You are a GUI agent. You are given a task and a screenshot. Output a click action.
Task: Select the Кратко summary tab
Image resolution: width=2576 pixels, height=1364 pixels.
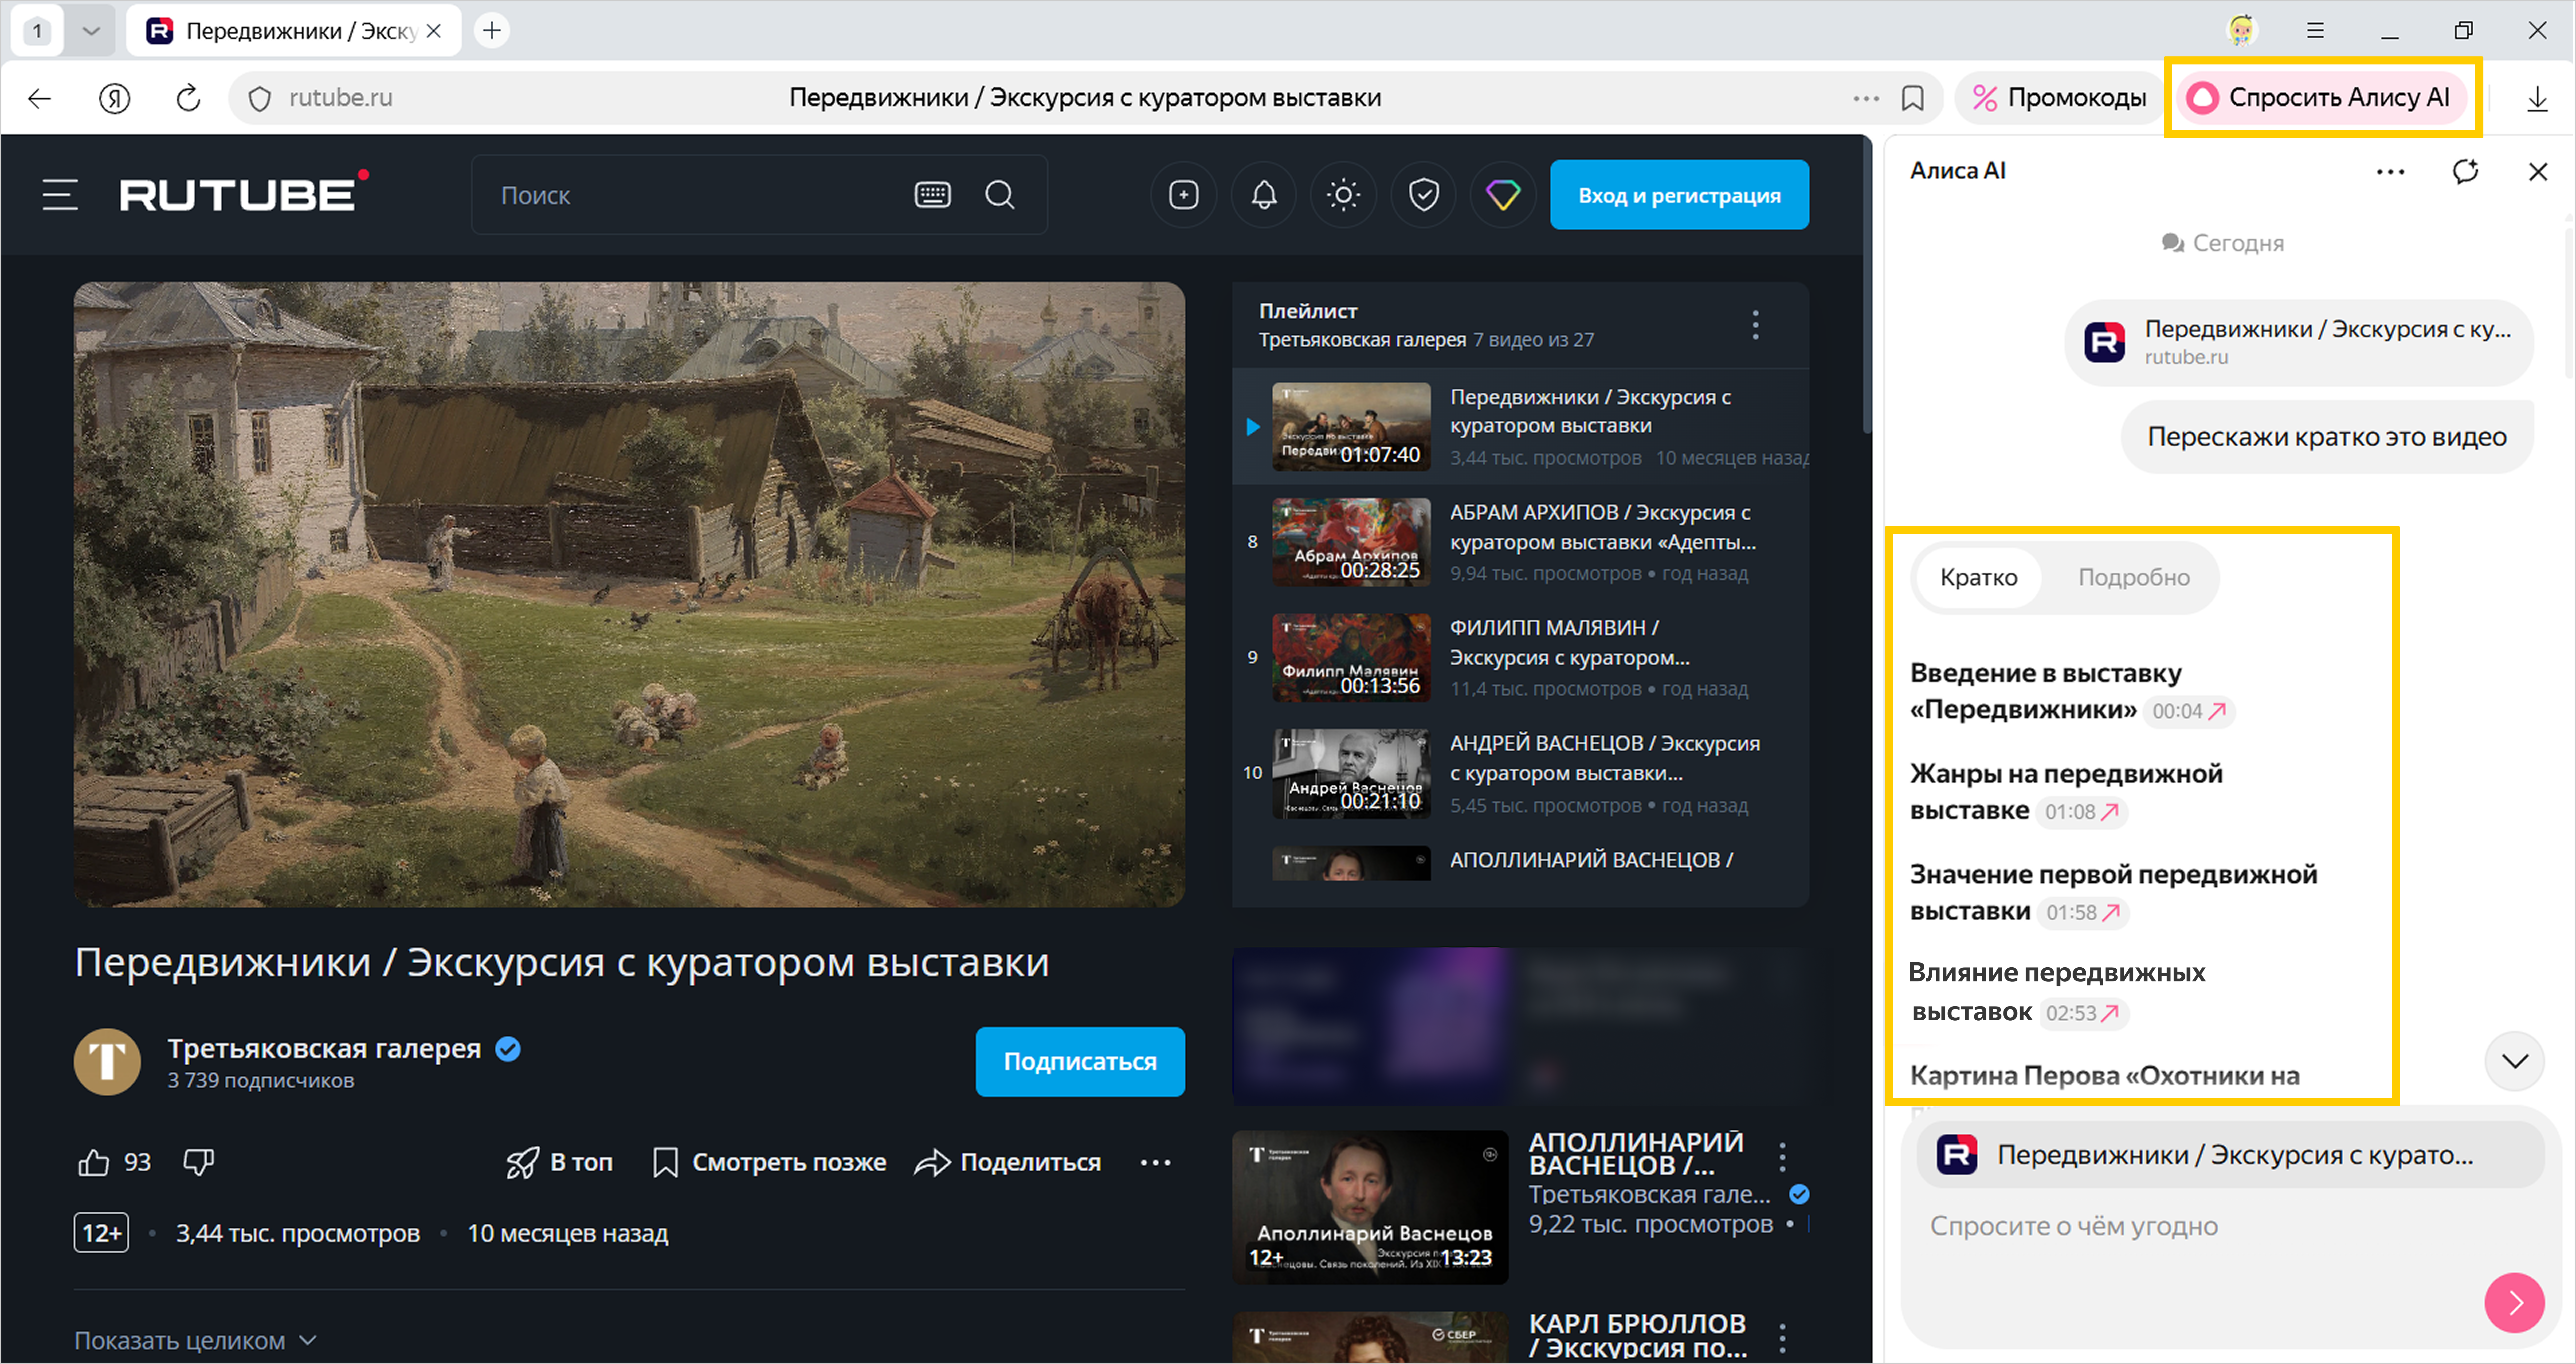pos(1978,577)
